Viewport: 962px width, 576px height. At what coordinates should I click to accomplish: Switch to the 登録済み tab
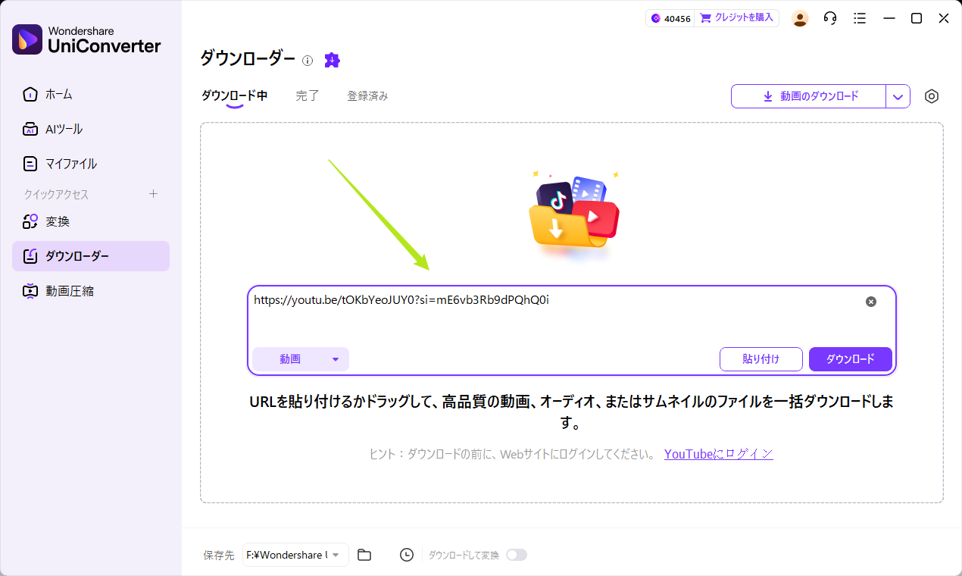click(368, 95)
